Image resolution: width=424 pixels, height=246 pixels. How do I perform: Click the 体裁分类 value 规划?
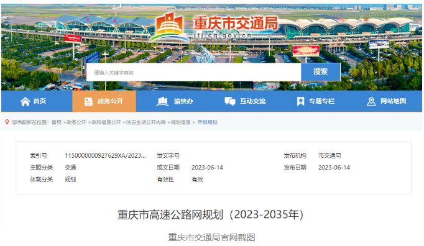click(70, 180)
